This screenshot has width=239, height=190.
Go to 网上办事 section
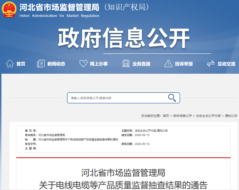point(99,64)
